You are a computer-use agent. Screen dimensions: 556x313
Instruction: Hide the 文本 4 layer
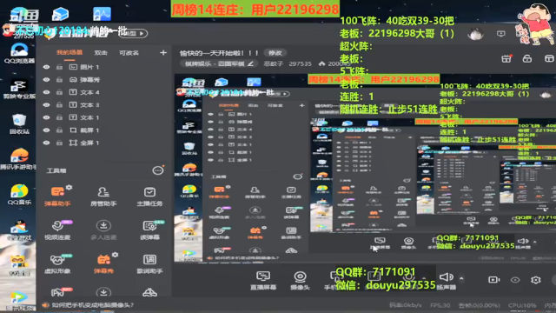pos(46,92)
